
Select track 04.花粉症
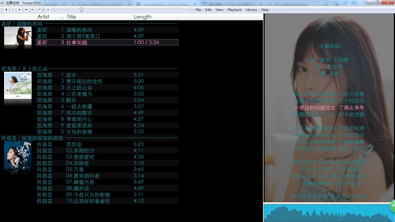coord(107,163)
